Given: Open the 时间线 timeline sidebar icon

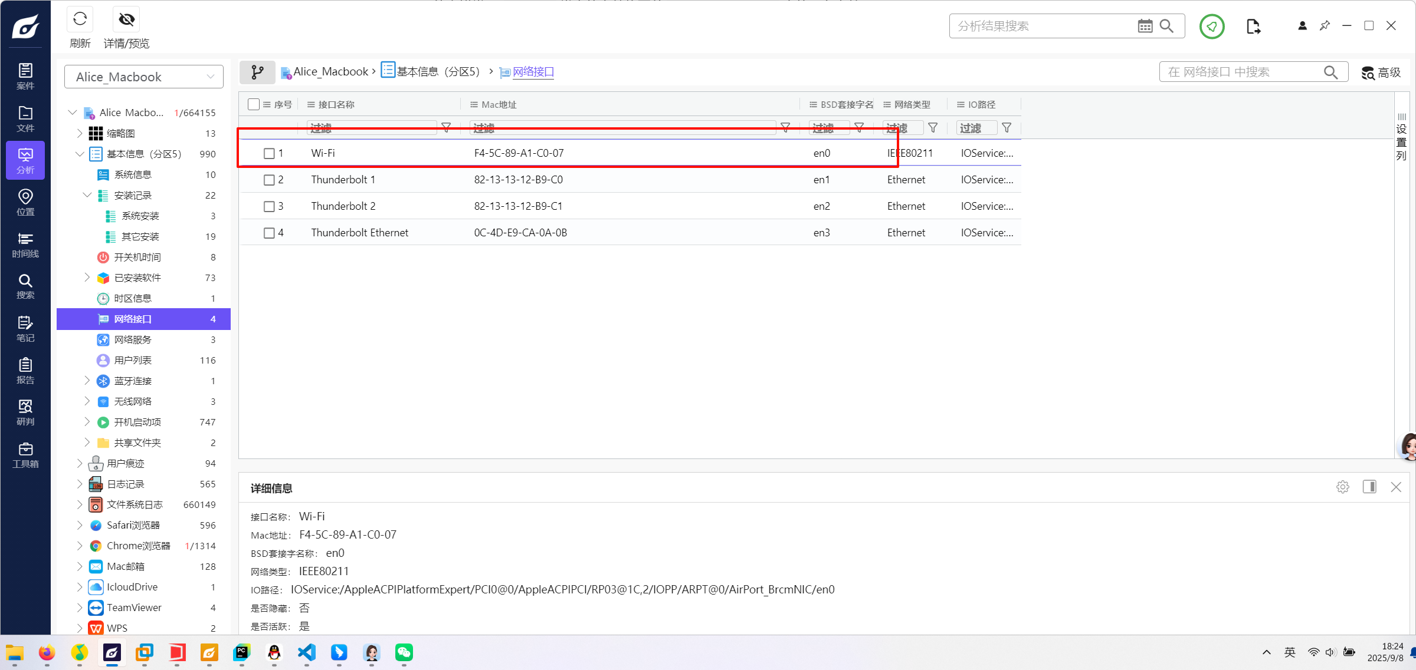Looking at the screenshot, I should coord(25,245).
